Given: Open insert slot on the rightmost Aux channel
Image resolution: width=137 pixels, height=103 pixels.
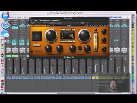Looking at the screenshot, I should [124, 26].
